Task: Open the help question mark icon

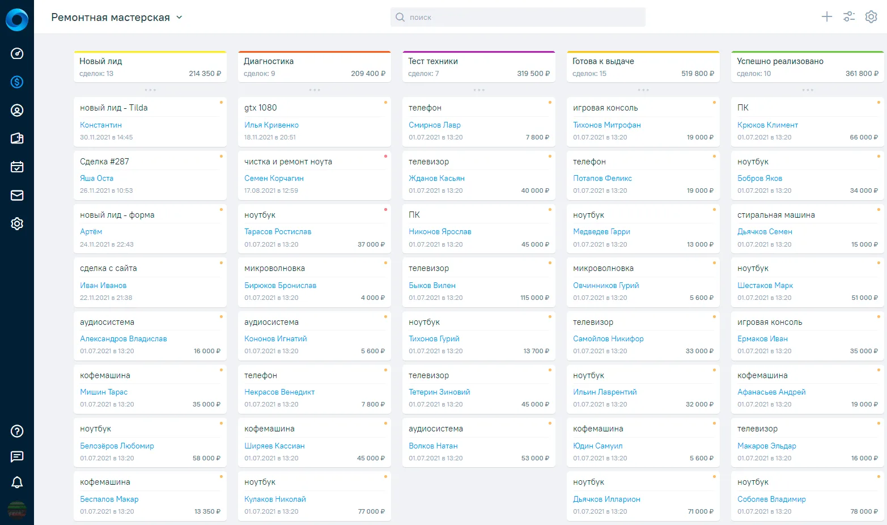Action: (x=17, y=431)
